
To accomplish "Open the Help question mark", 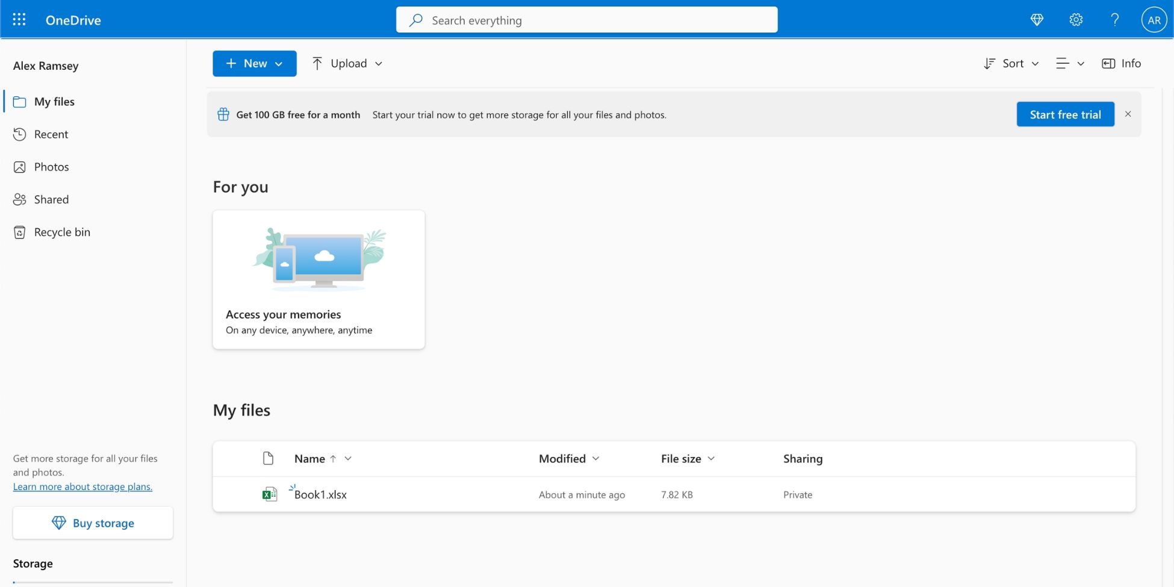I will (x=1114, y=19).
